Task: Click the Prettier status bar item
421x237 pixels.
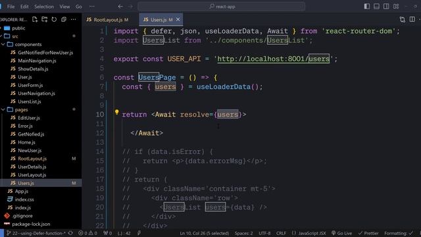Action: pyautogui.click(x=368, y=233)
